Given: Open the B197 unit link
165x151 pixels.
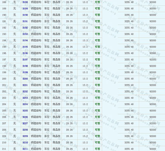Looking at the screenshot, I should coord(25,60).
